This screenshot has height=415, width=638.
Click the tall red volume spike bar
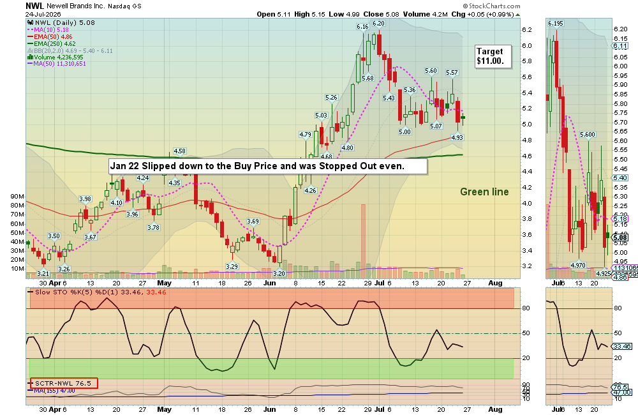[x=364, y=241]
